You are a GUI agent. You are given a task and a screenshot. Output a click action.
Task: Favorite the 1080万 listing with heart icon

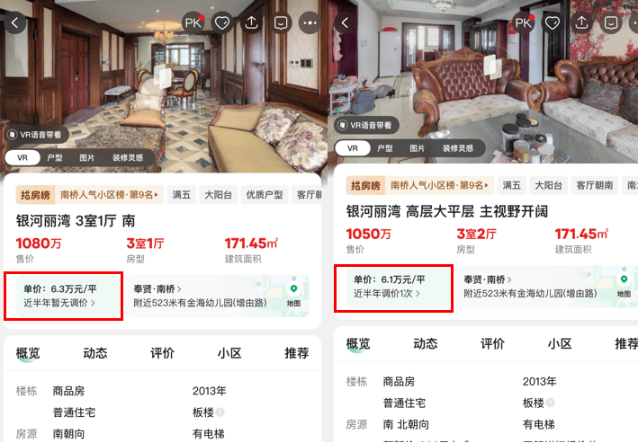pos(222,22)
